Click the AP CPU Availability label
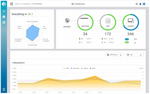Image resolution: width=150 pixels, height=94 pixels. click(x=46, y=40)
